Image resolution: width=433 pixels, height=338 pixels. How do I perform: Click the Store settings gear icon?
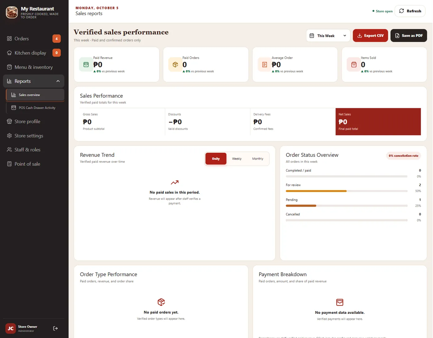click(9, 136)
